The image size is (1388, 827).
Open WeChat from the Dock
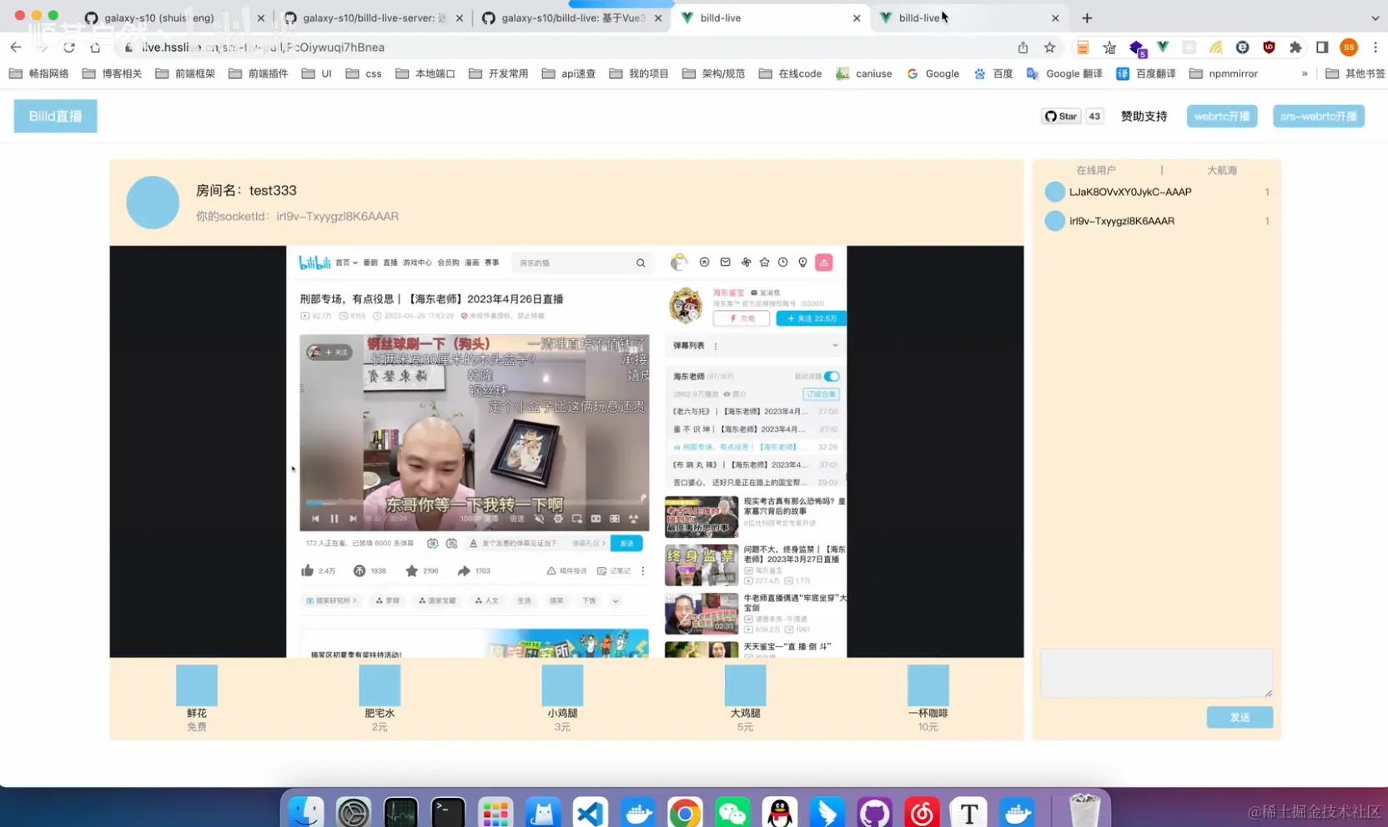pos(732,812)
